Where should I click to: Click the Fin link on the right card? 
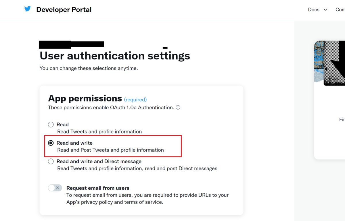(x=342, y=119)
